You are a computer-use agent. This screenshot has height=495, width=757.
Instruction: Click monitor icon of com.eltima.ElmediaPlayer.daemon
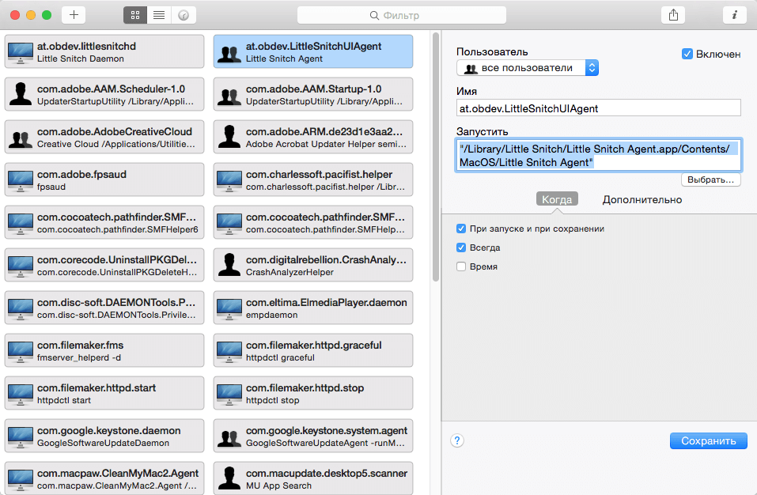tap(229, 308)
